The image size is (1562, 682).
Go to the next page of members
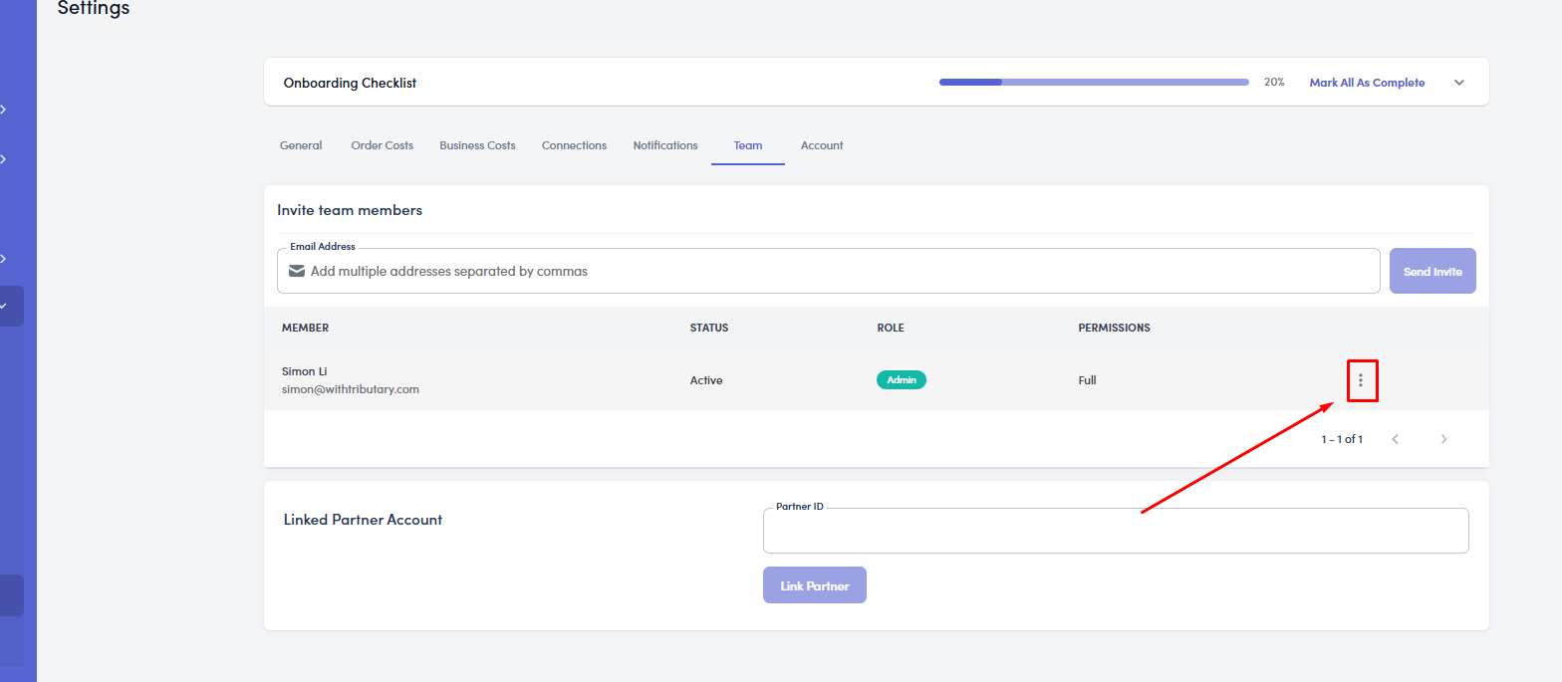click(x=1443, y=439)
